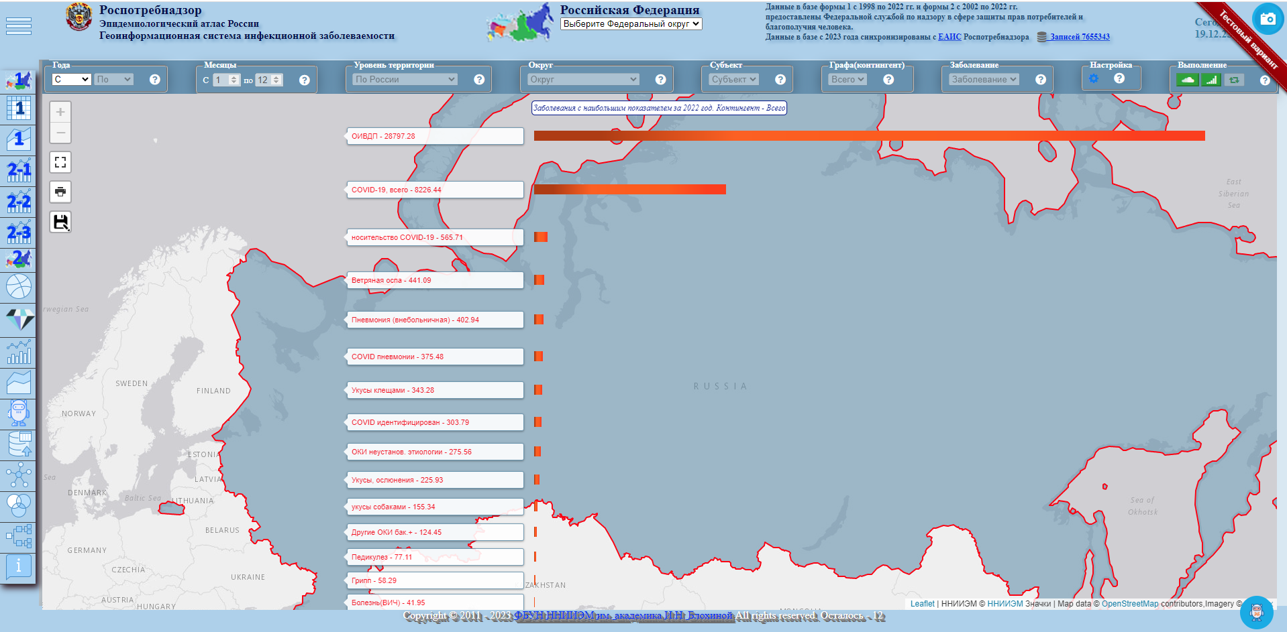Open the 'Записей 7655343' link
Viewport: 1287px width, 632px height.
(1080, 37)
